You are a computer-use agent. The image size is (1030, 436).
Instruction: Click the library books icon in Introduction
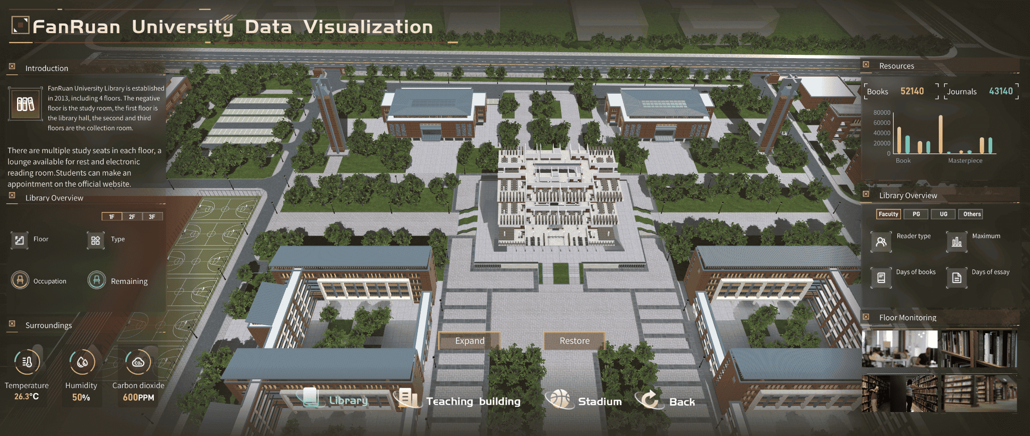[x=25, y=104]
